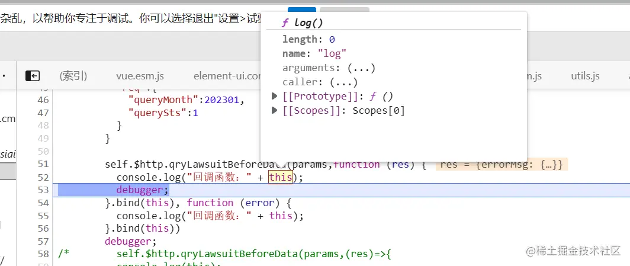Expand the [[Scopes]] property
This screenshot has height=266, width=630.
click(274, 110)
